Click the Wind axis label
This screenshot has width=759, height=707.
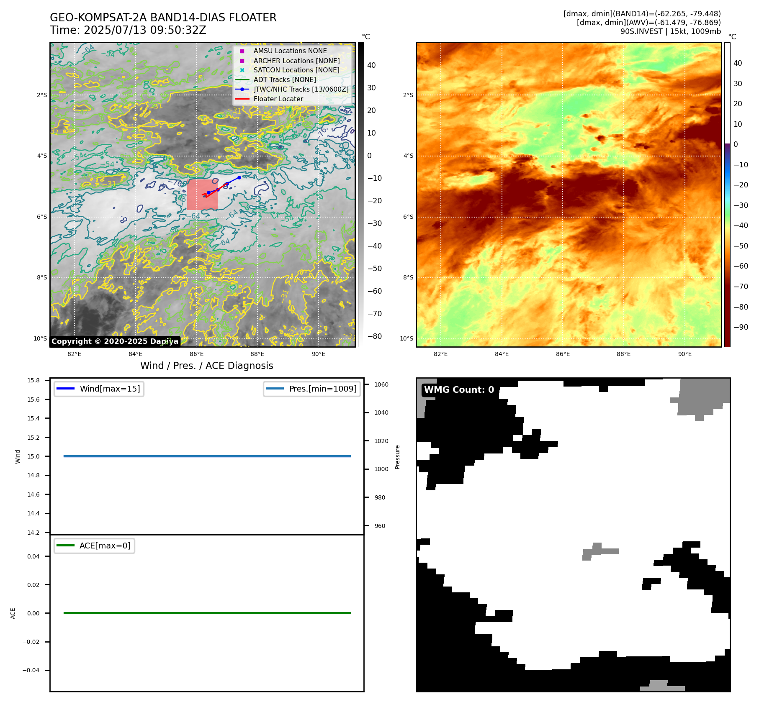point(18,456)
